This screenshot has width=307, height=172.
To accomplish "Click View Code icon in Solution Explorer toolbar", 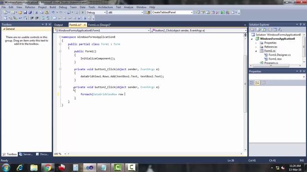I will (270, 30).
